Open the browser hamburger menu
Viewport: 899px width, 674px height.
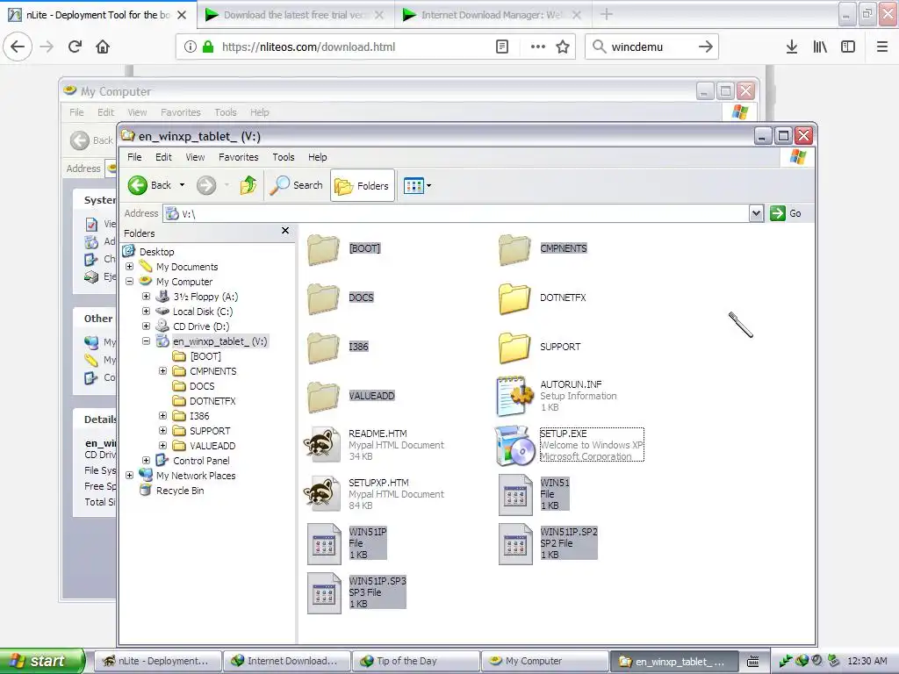coord(881,47)
